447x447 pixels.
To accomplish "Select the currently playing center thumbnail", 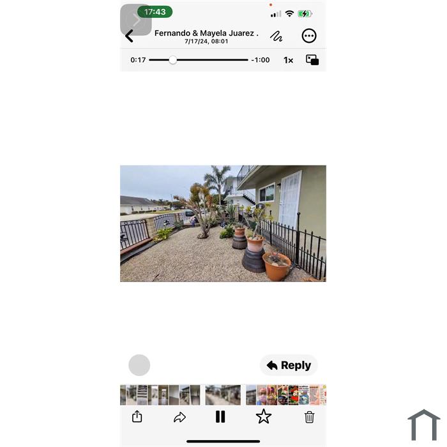I will pos(223,395).
